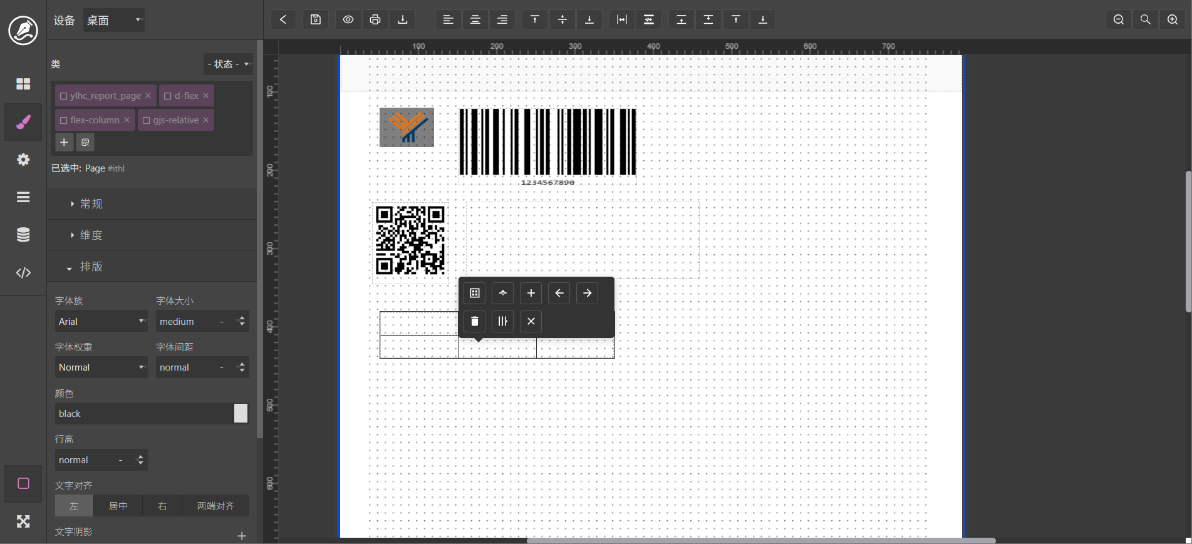
Task: Collapse the 排版 typography section
Action: tap(91, 267)
